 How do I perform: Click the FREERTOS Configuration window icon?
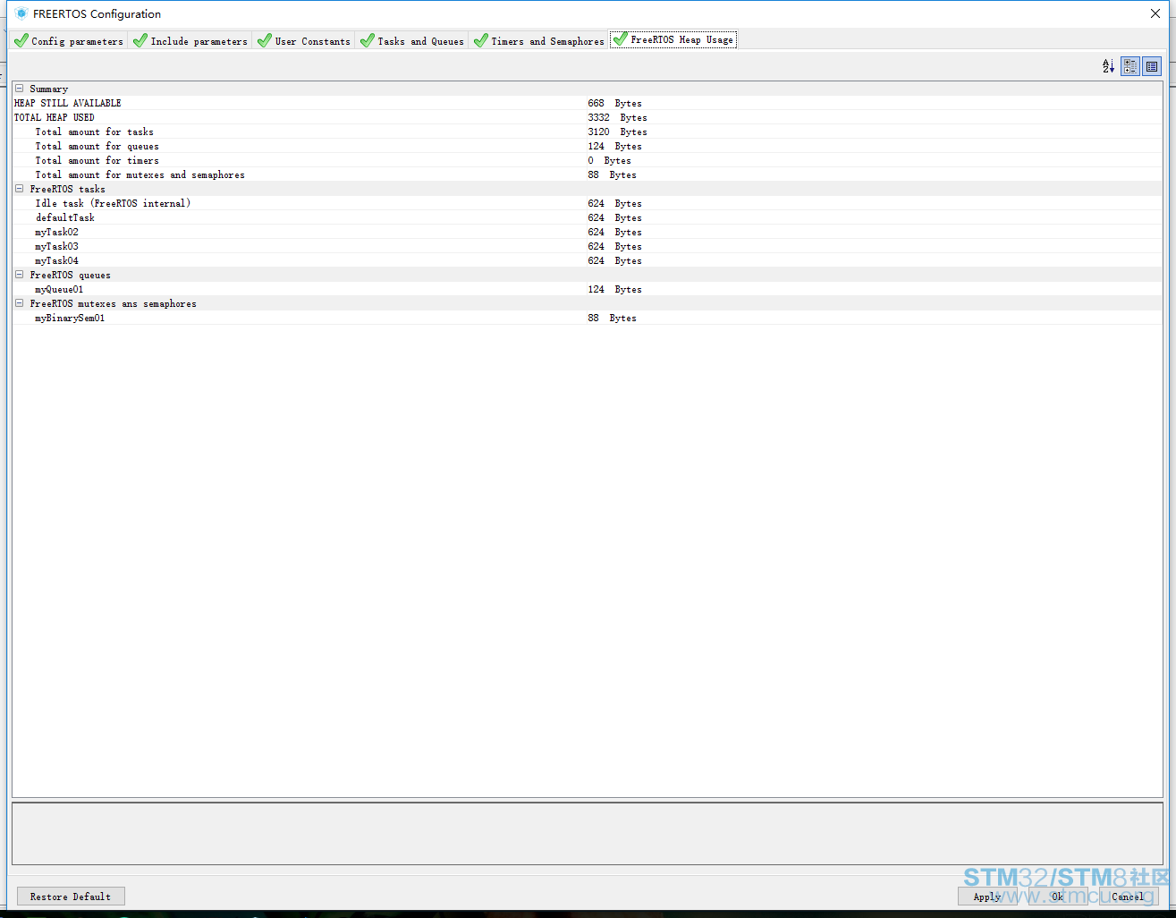(21, 13)
